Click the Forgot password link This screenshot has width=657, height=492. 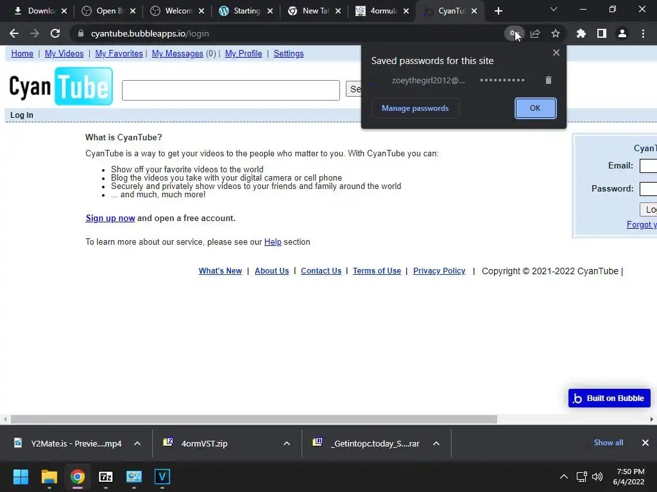point(642,225)
